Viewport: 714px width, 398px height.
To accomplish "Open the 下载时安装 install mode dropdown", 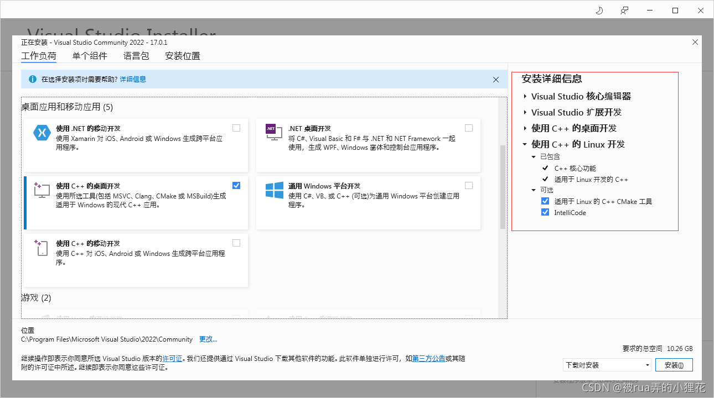I will click(x=607, y=365).
